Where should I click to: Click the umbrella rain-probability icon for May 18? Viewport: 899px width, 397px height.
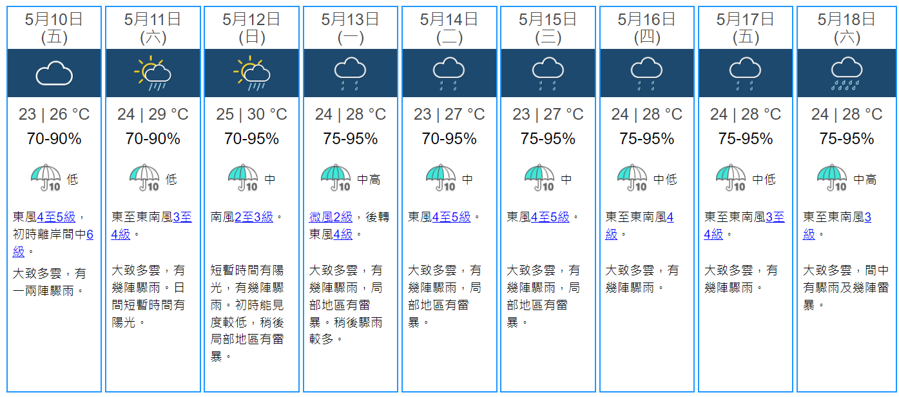coord(832,178)
